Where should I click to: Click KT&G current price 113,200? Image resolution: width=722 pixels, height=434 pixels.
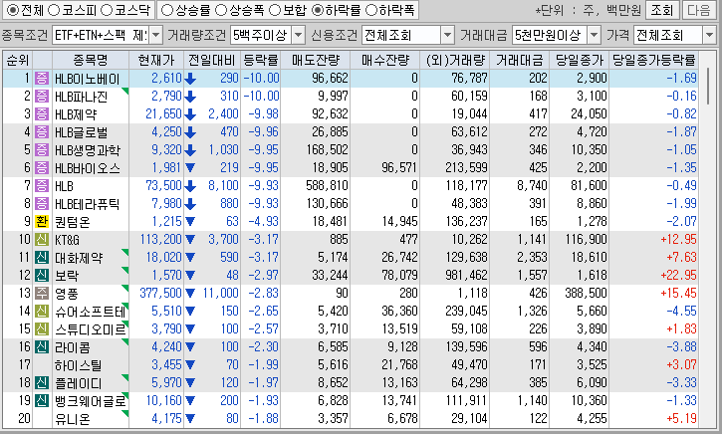tap(161, 240)
